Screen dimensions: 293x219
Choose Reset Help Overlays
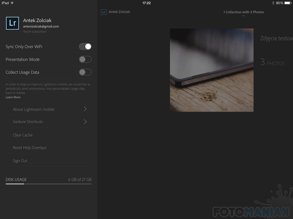pos(49,148)
